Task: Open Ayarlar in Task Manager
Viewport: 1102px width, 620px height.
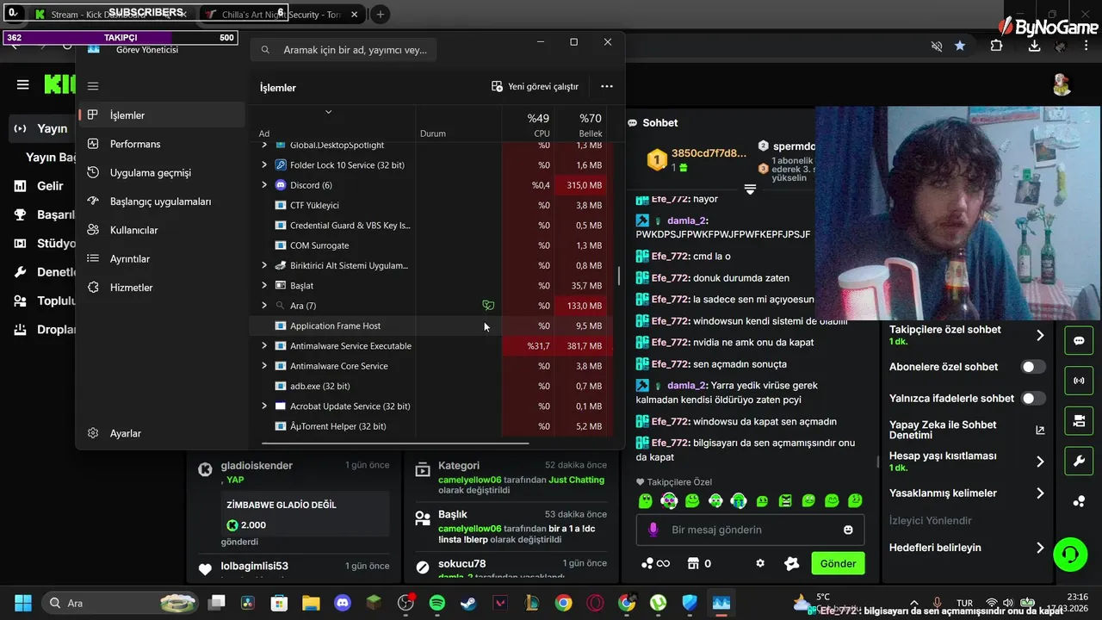Action: pos(162,433)
